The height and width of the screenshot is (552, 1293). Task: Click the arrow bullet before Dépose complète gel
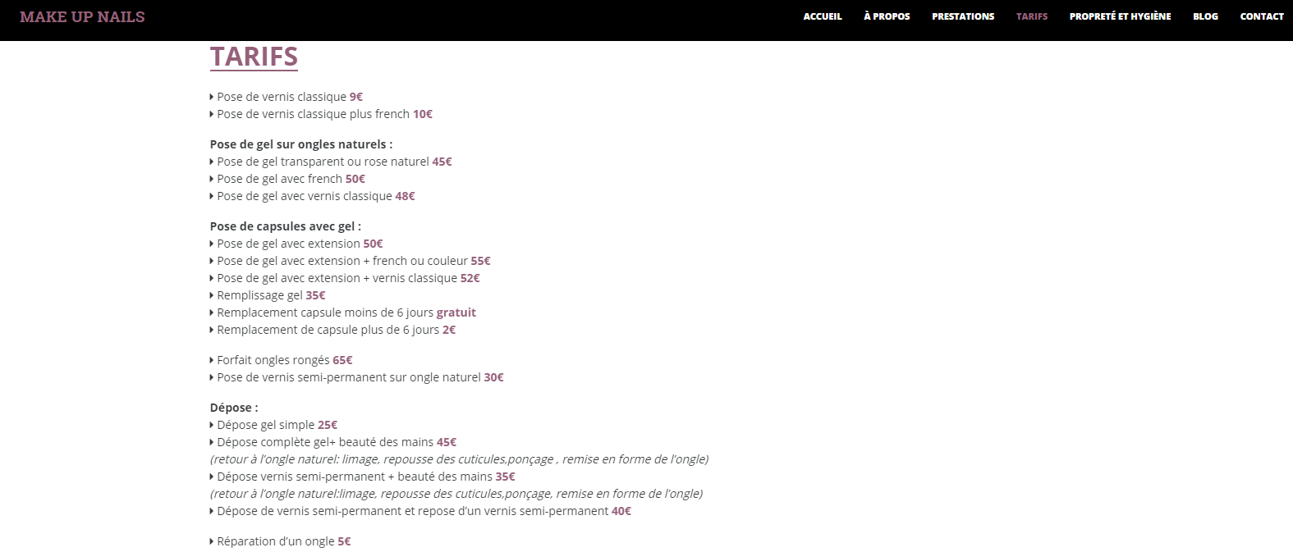(212, 442)
